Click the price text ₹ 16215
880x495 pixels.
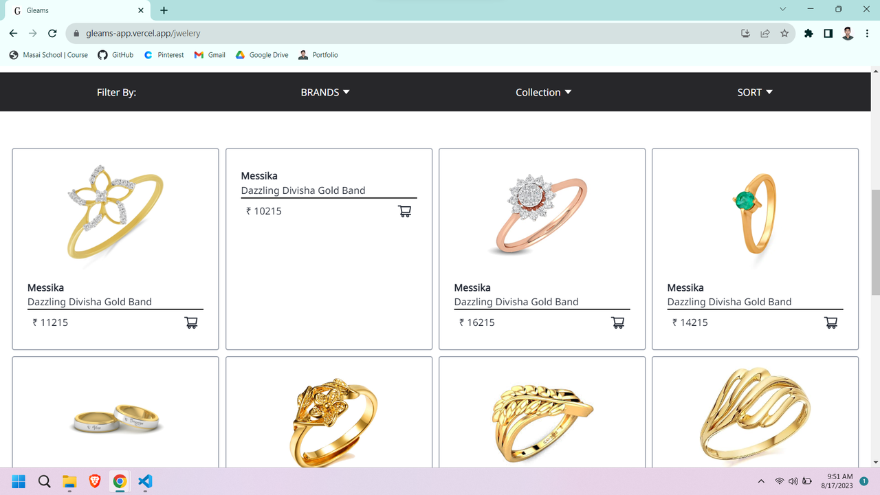click(x=477, y=322)
